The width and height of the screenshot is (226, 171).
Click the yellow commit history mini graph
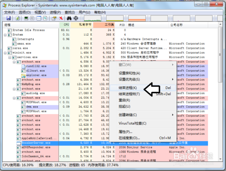115,19
